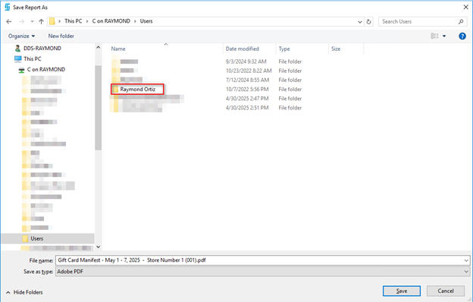Open the Save as type dropdown
The width and height of the screenshot is (473, 302).
262,272
